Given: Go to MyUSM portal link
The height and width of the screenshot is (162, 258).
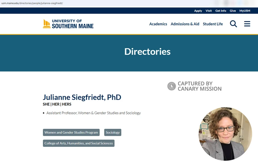Looking at the screenshot, I should [x=245, y=11].
